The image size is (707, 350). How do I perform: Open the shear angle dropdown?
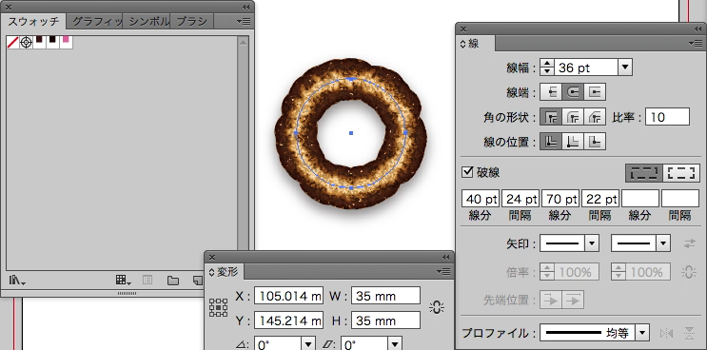[395, 344]
